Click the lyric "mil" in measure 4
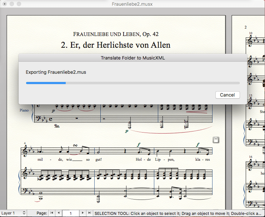Viewport: 265px width, 217px height. click(40, 160)
